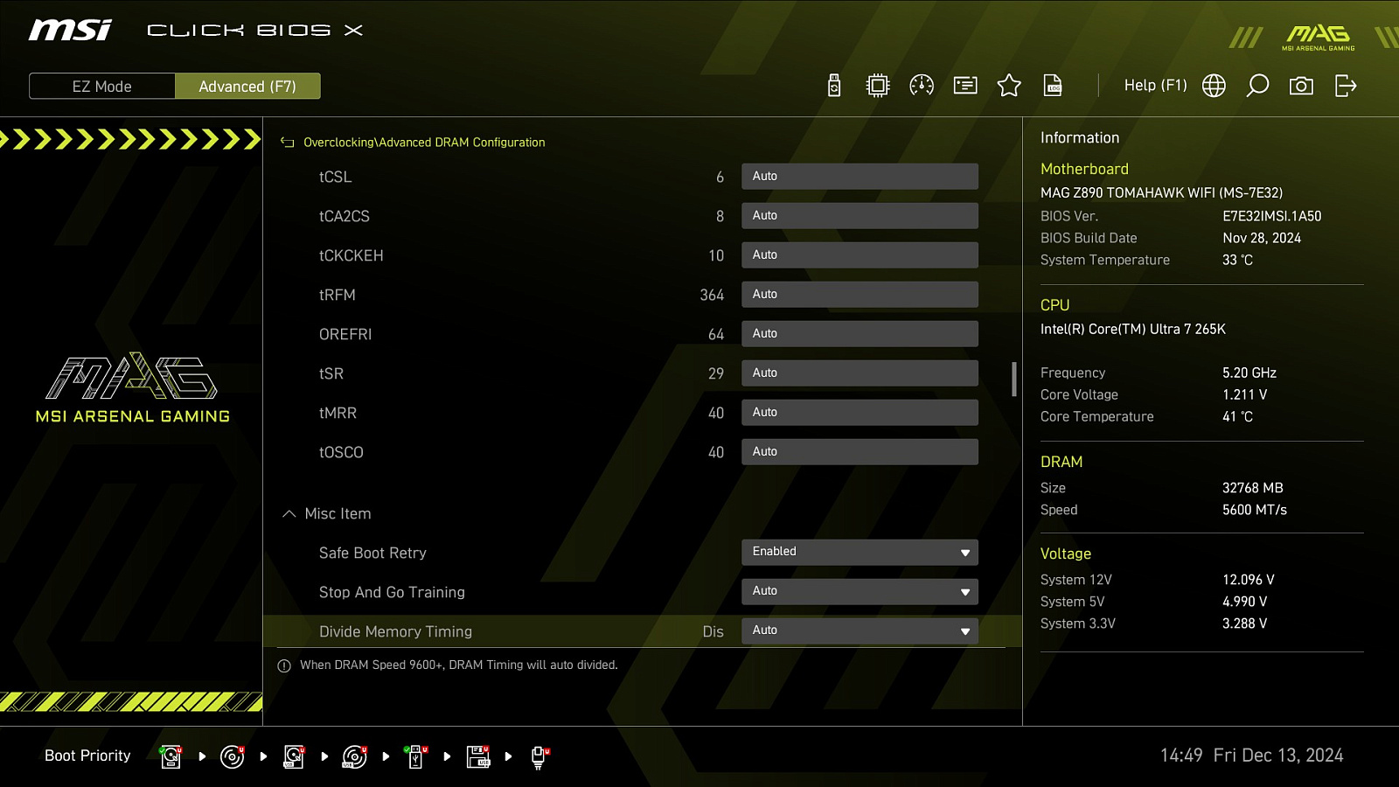Click the tOSCO Auto value field
This screenshot has width=1399, height=787.
pos(860,451)
